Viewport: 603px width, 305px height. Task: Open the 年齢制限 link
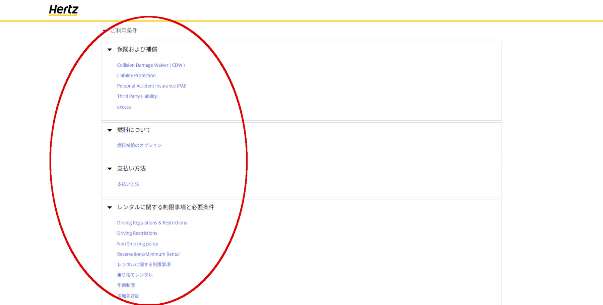(x=126, y=286)
